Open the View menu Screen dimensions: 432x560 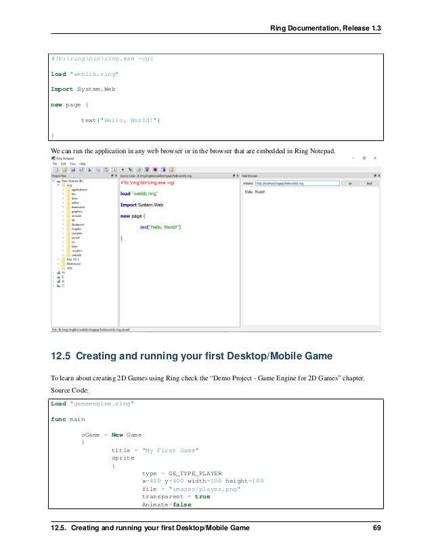point(72,164)
